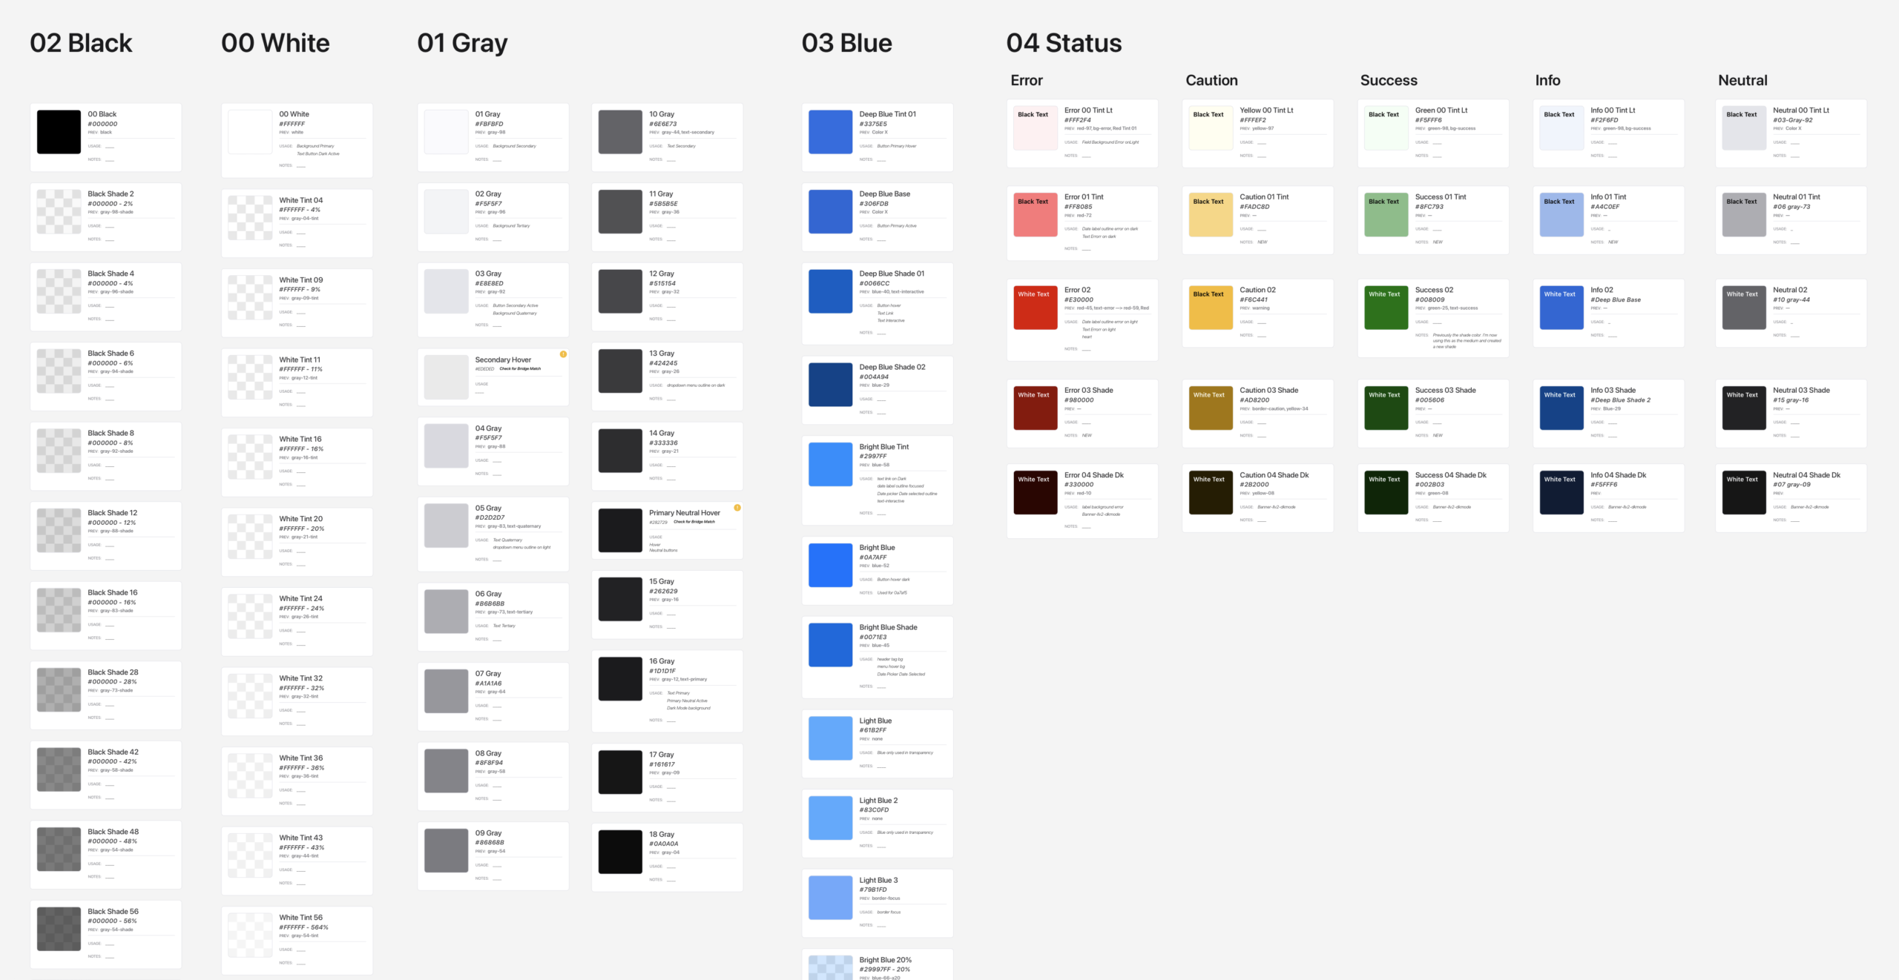Click the "01 Gray" section heading
Image resolution: width=1899 pixels, height=980 pixels.
[x=461, y=43]
